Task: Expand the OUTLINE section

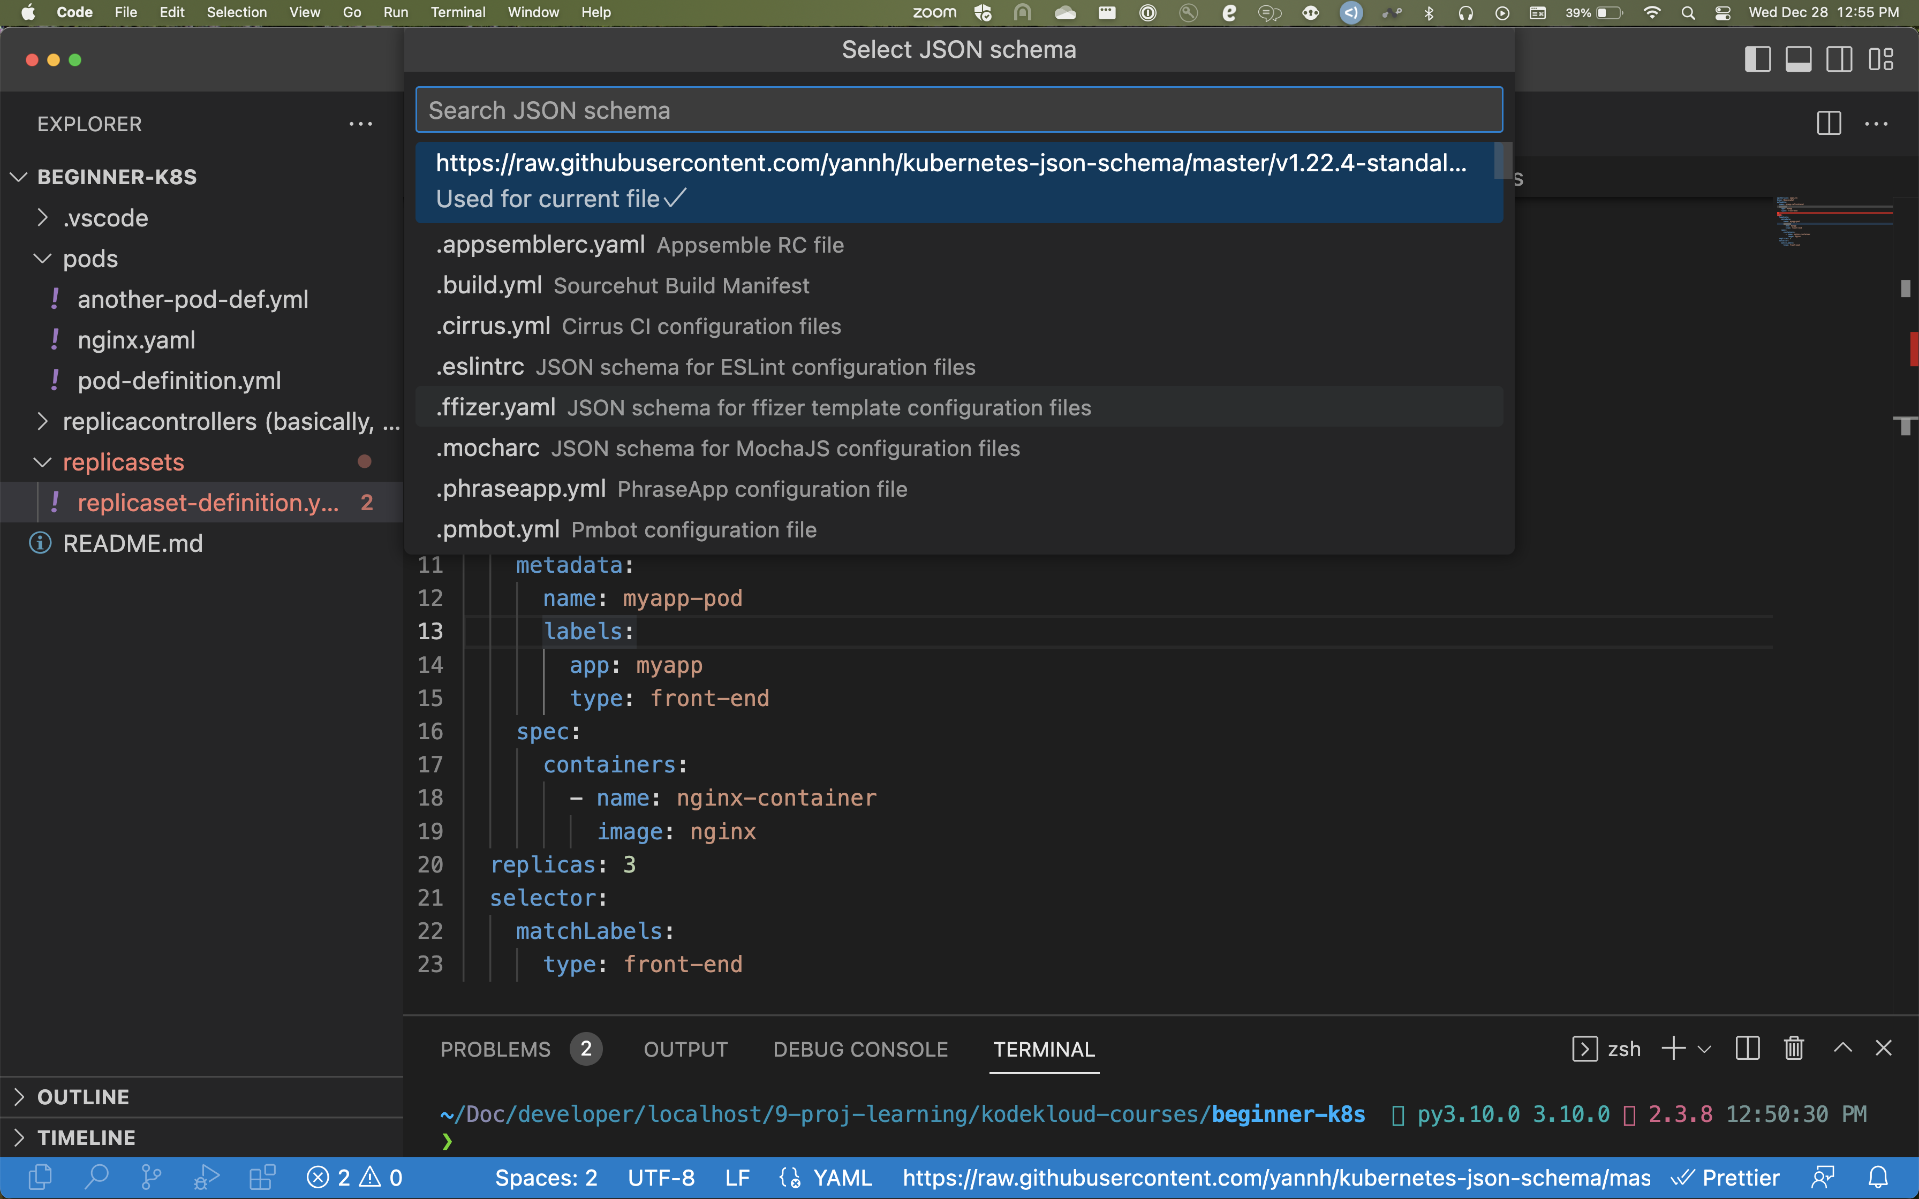Action: click(x=201, y=1097)
